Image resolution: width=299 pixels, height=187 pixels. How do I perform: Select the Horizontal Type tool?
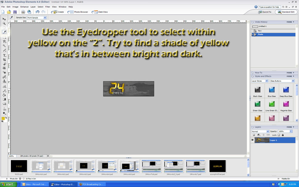click(4, 55)
